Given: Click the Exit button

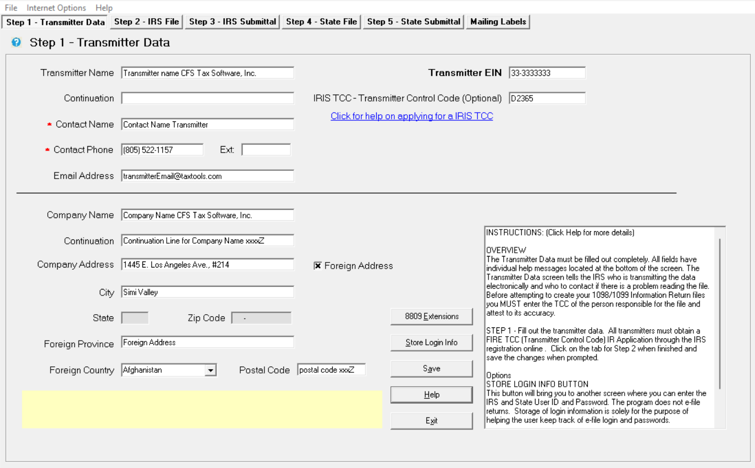Looking at the screenshot, I should pos(432,421).
